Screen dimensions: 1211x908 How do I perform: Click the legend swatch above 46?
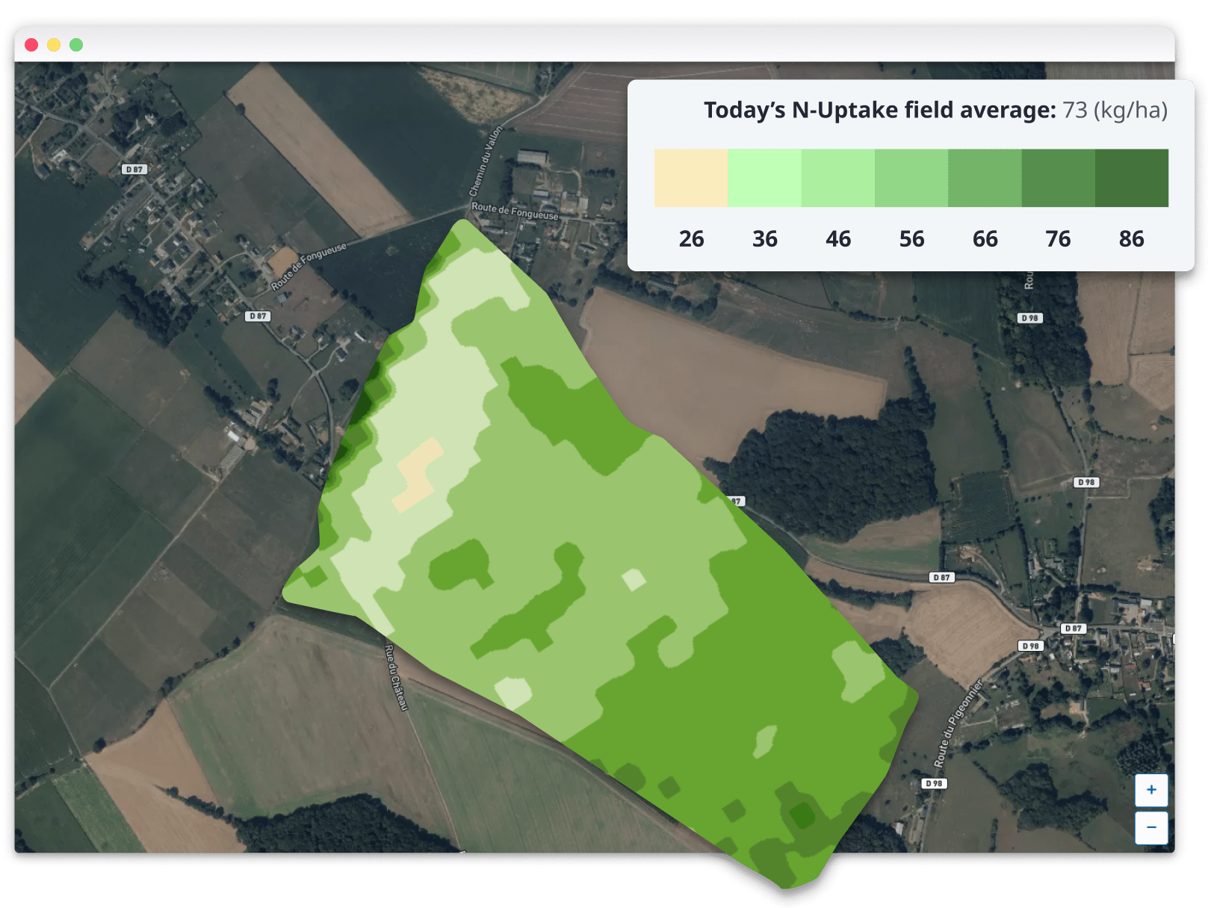coord(837,178)
